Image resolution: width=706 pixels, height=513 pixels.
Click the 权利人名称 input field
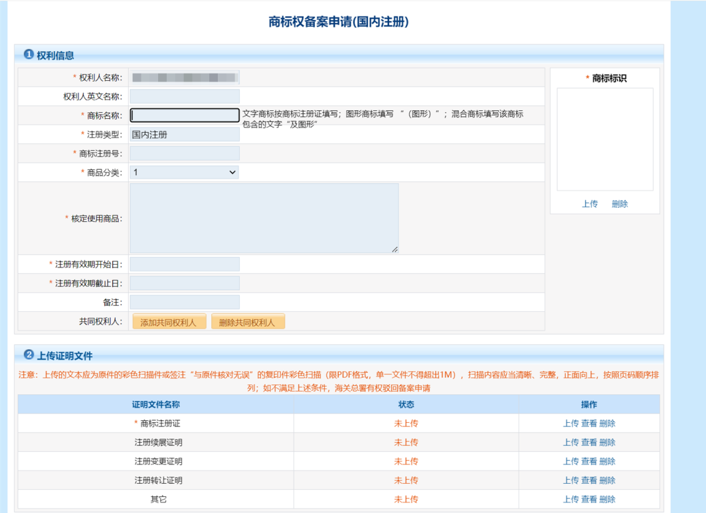click(x=185, y=78)
